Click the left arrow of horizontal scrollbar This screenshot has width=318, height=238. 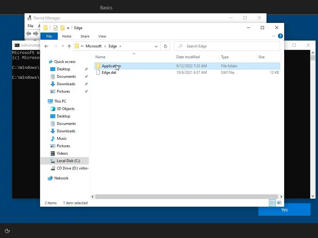93,196
